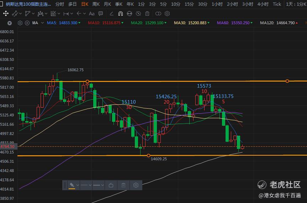Select the range measurement tool

point(66,14)
